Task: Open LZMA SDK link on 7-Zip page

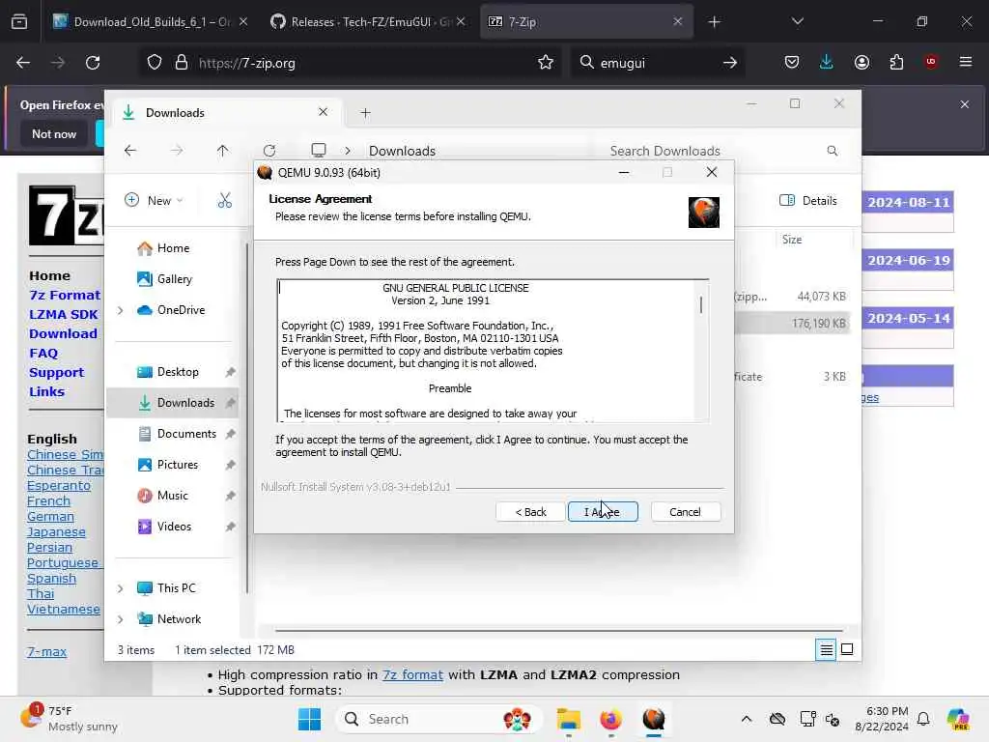Action: pos(63,314)
